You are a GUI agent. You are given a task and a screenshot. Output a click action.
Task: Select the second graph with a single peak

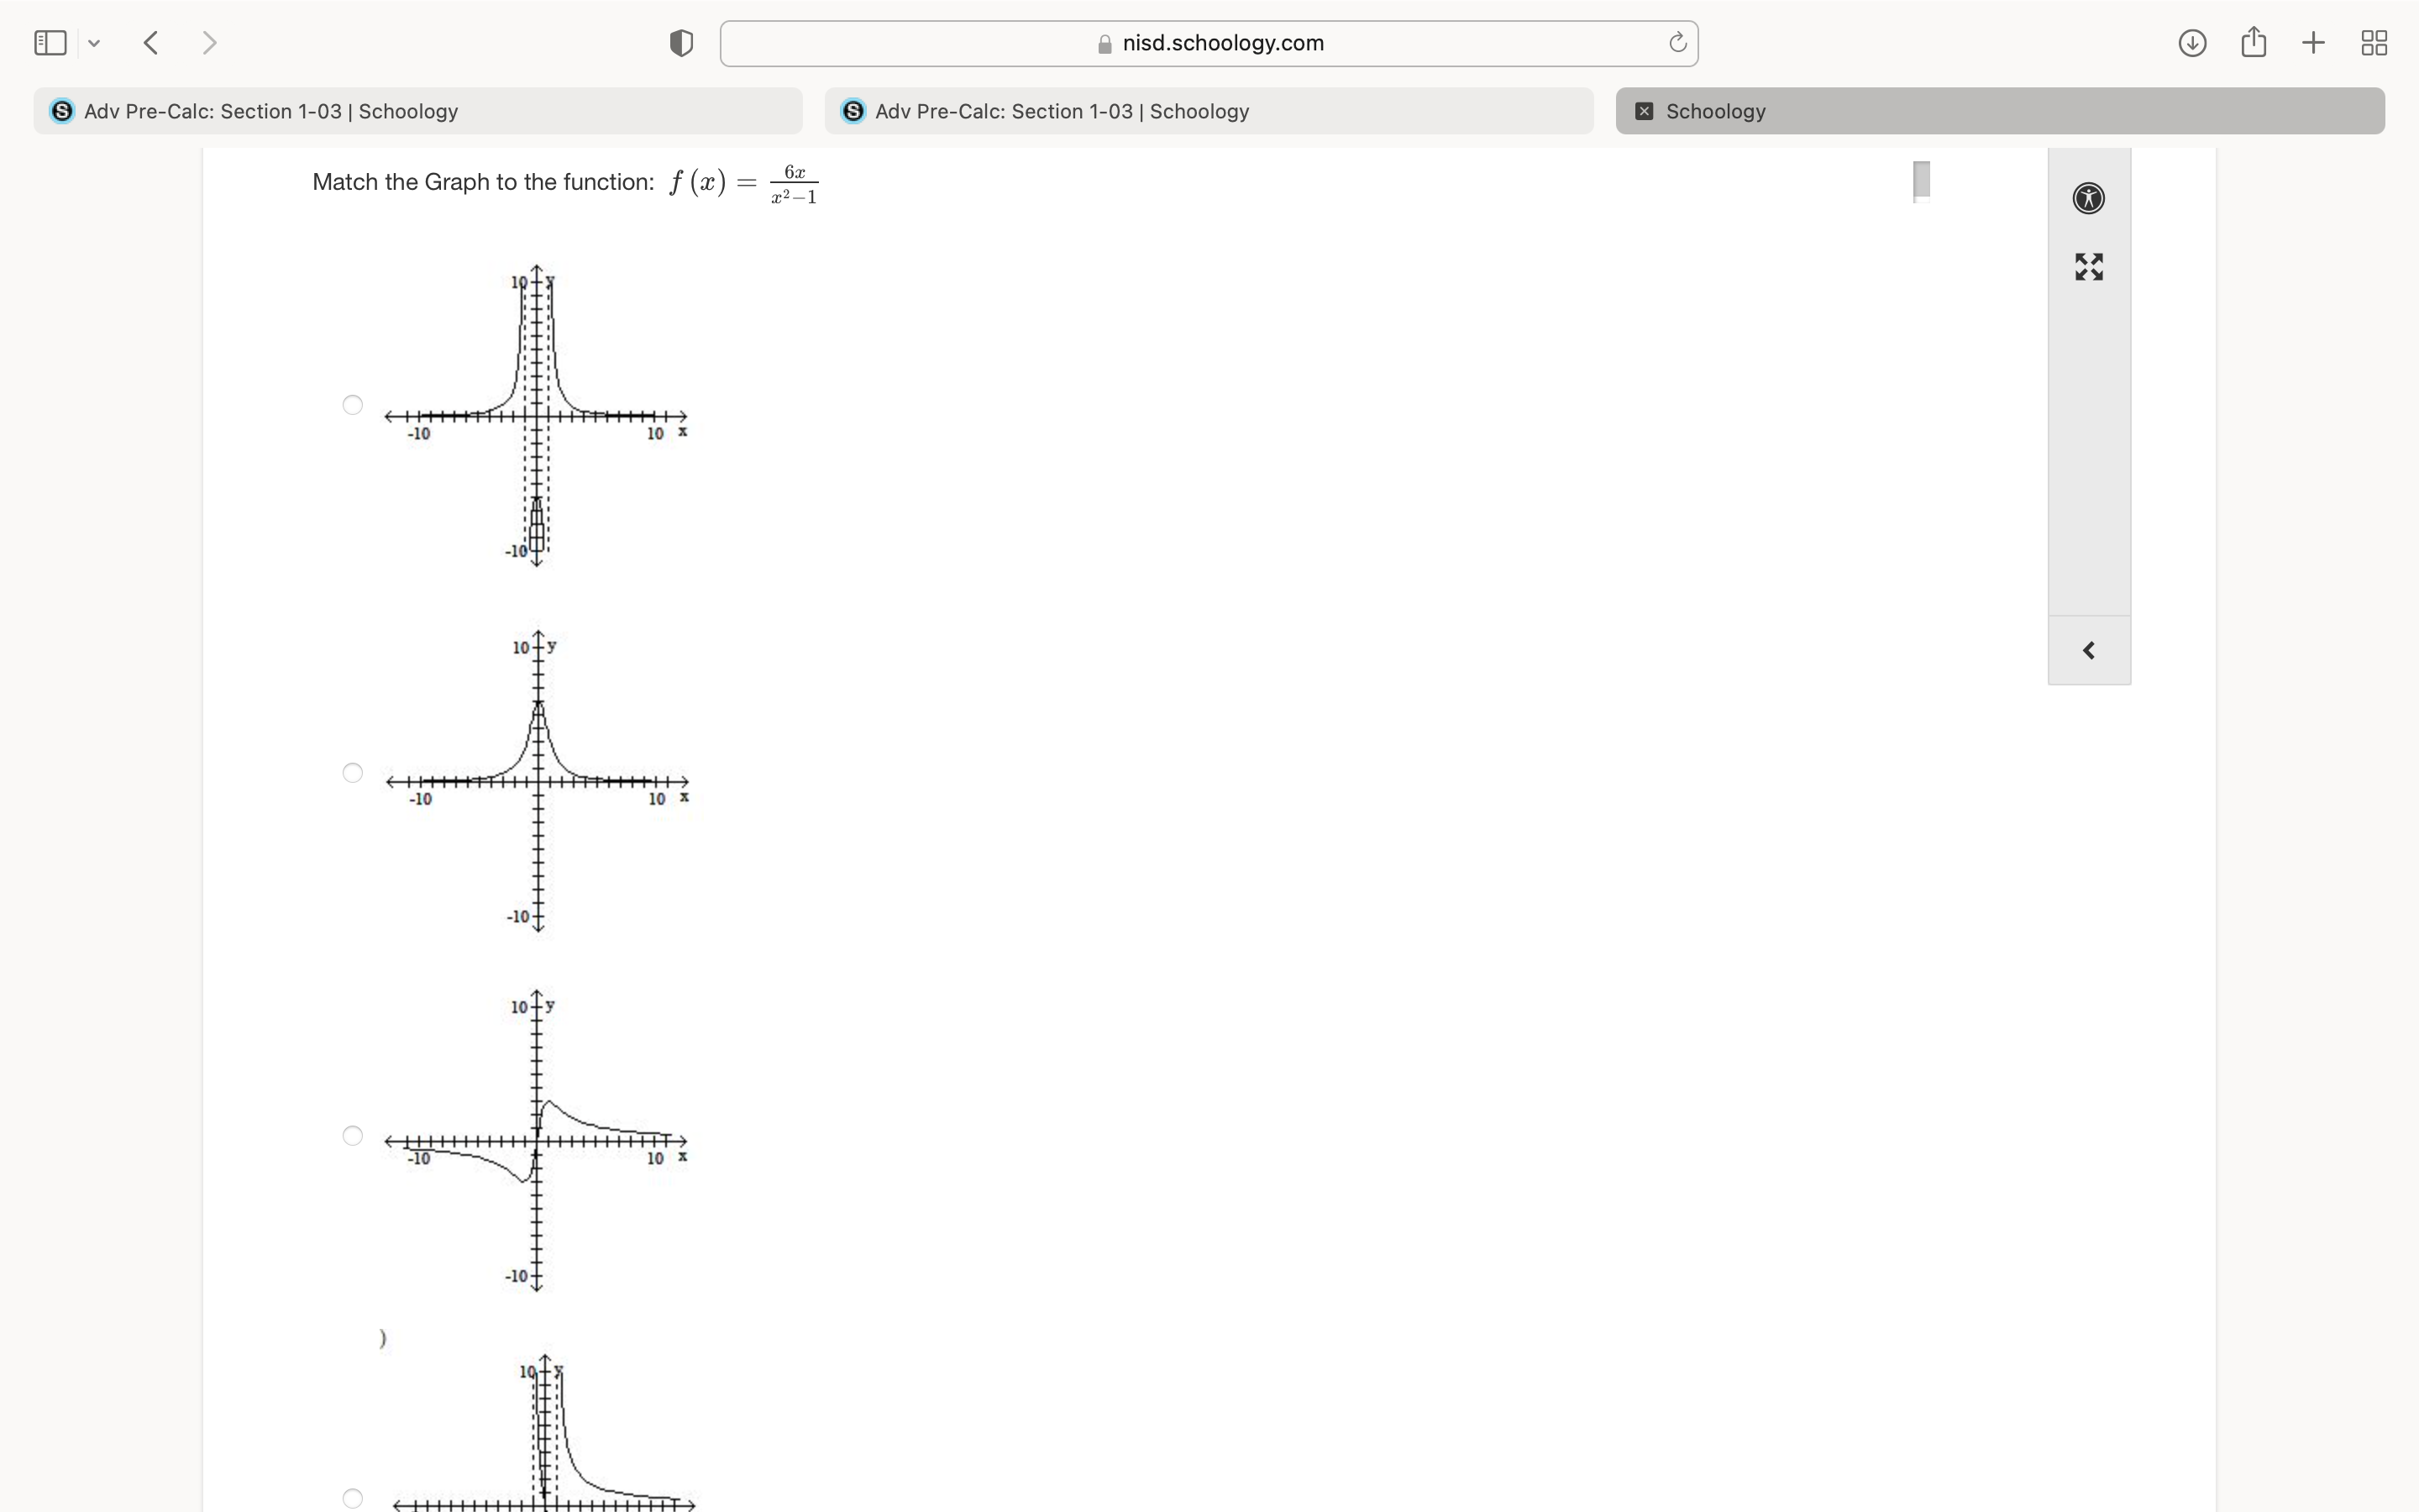(352, 772)
